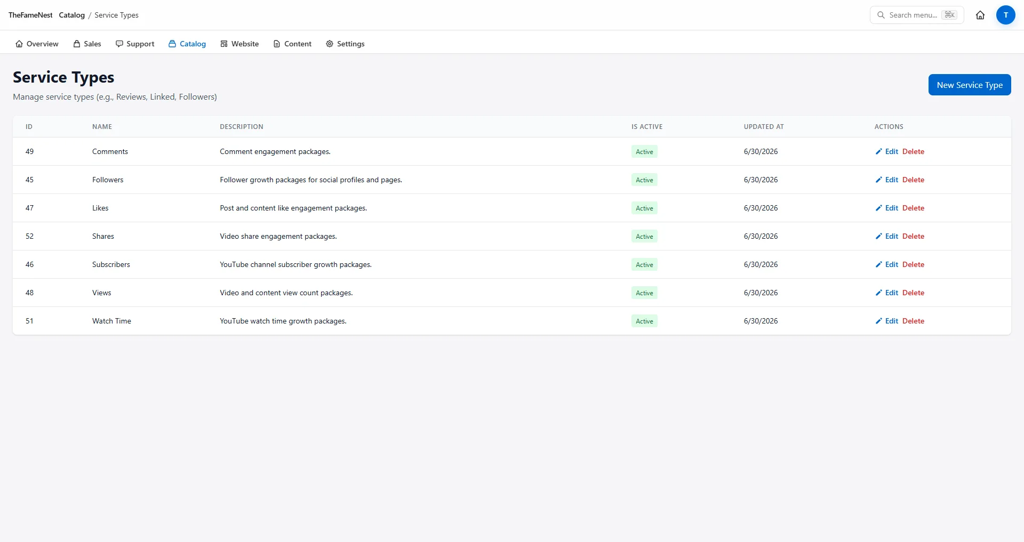Delete the Comments service type
This screenshot has height=542, width=1024.
click(x=913, y=151)
